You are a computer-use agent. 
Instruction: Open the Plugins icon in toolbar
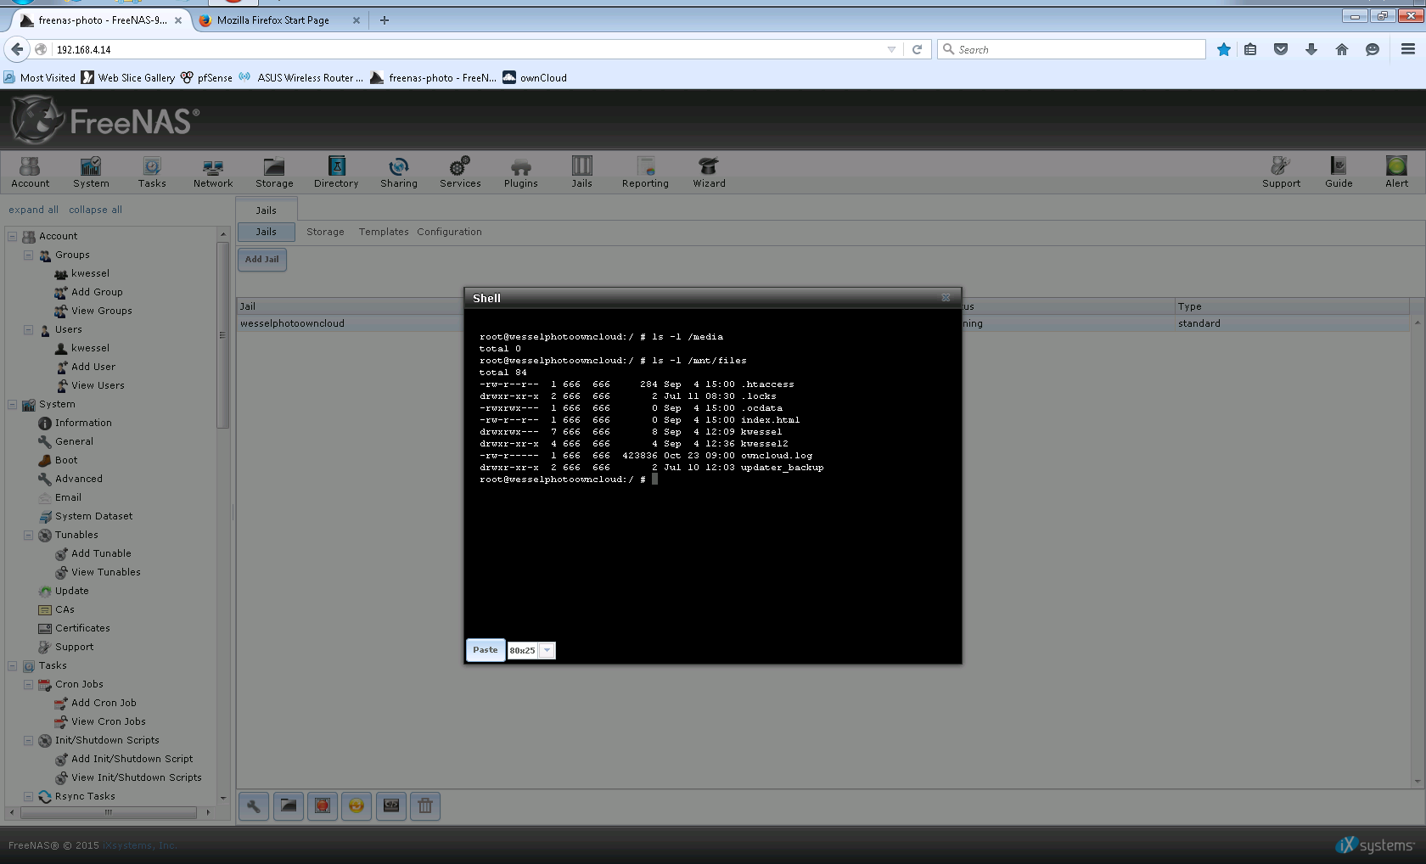pos(520,171)
